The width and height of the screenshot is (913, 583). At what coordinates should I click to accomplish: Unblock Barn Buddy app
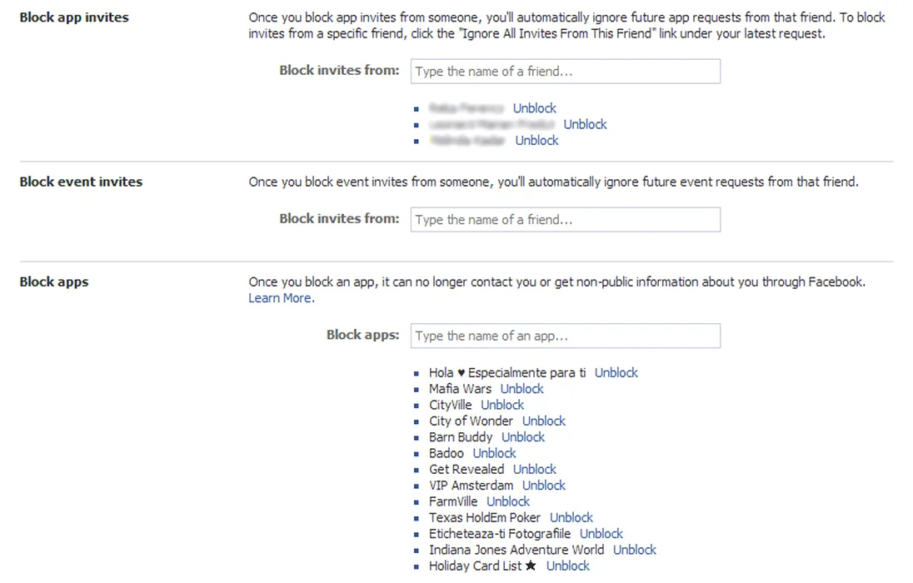click(x=523, y=437)
